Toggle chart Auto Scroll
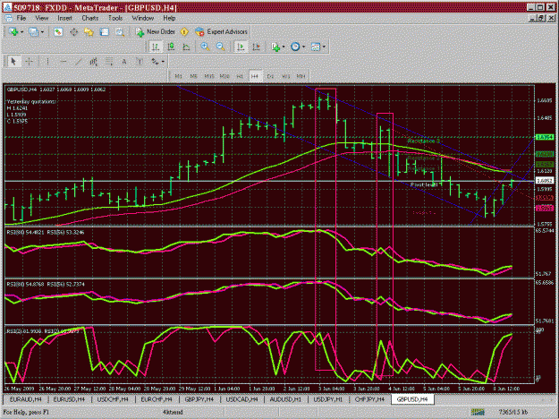The height and width of the screenshot is (419, 559). tap(241, 47)
